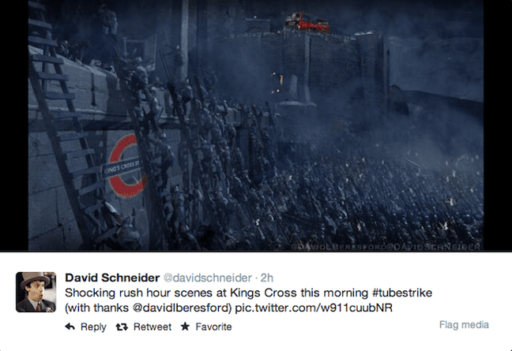Viewport: 512px width, 351px height.
Task: Click the Retweet arrows icon
Action: pyautogui.click(x=122, y=327)
